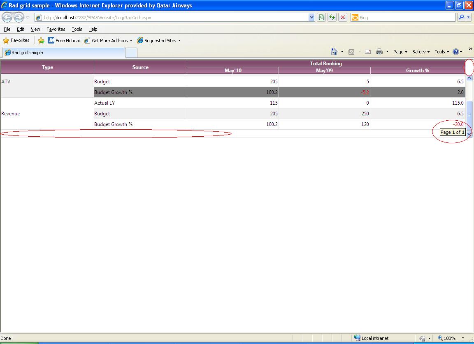Screen dimensions: 474x344
Task: Expand the Print dropdown arrow
Action: (x=387, y=52)
